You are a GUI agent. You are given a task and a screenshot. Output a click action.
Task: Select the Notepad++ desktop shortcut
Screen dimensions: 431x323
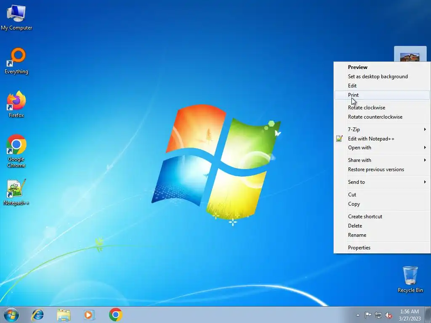pos(16,192)
